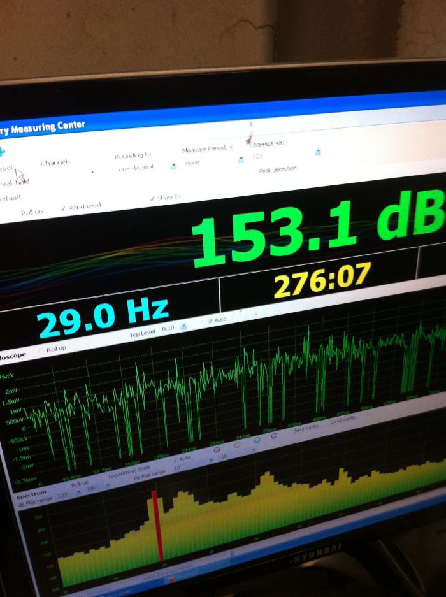Open the '120' frequency limit dropdown

click(318, 152)
